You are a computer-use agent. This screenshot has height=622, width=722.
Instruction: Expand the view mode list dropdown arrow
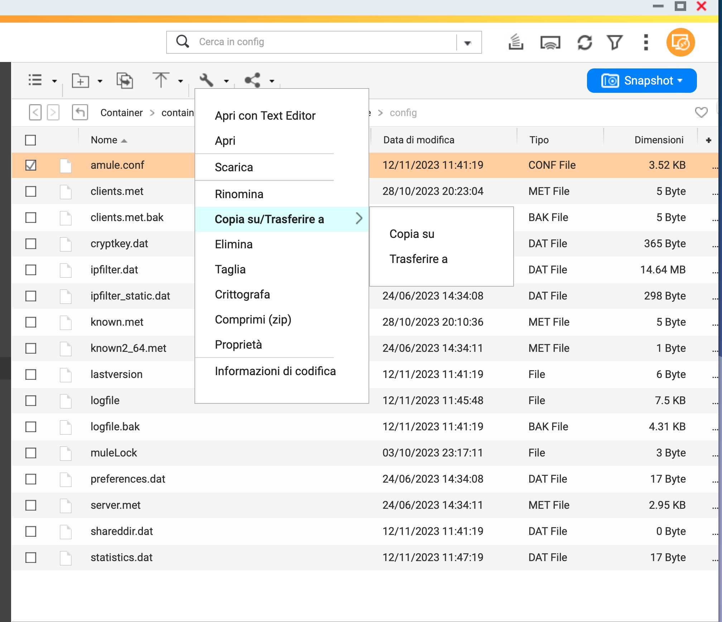54,81
